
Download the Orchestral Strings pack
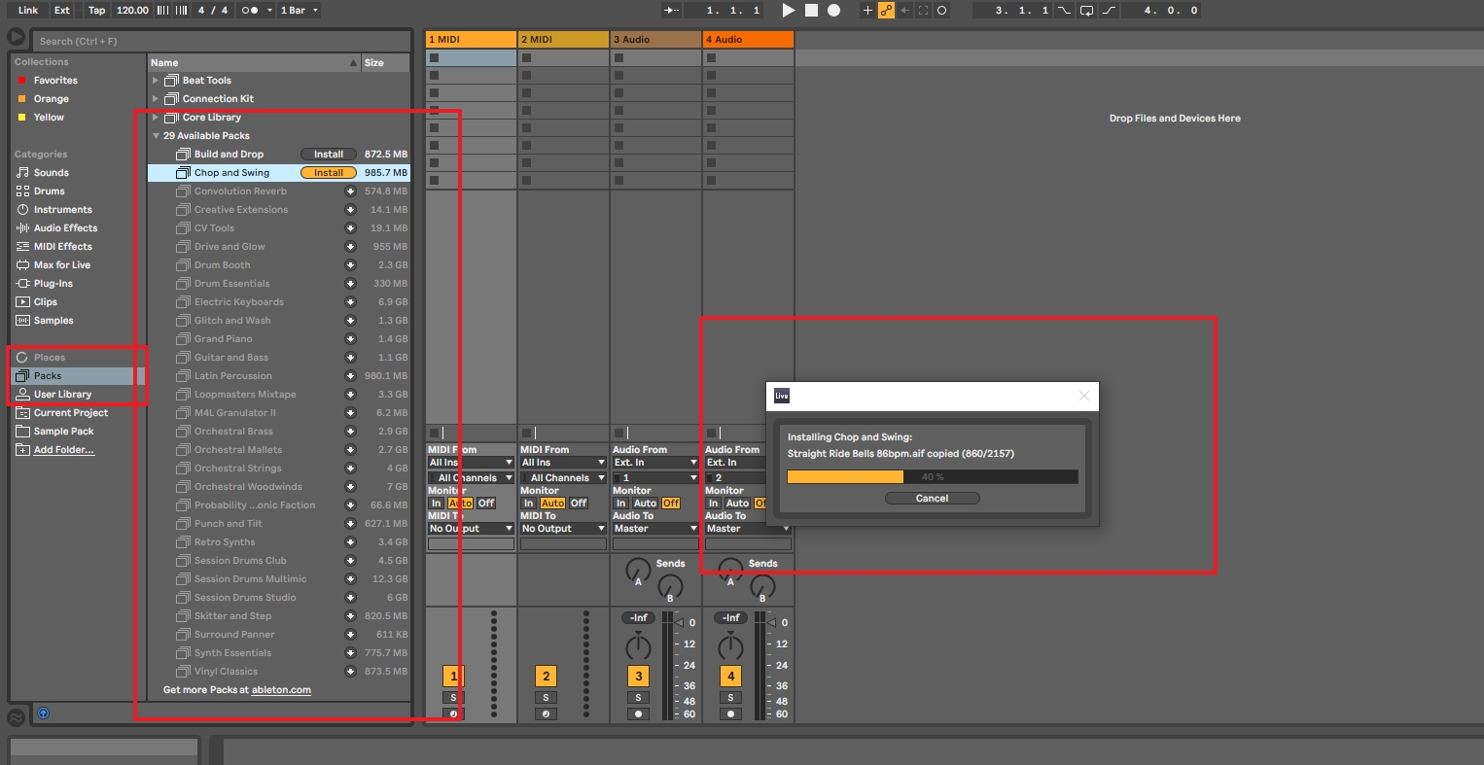tap(350, 469)
